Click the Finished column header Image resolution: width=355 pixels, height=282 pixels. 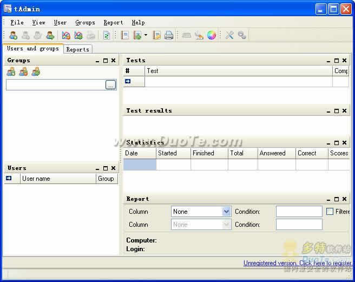pos(209,153)
